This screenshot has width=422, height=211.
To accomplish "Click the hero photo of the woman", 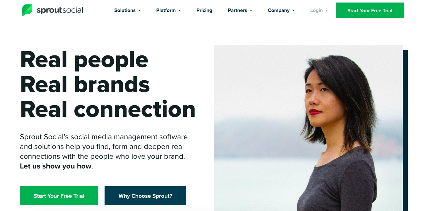I will (x=308, y=128).
